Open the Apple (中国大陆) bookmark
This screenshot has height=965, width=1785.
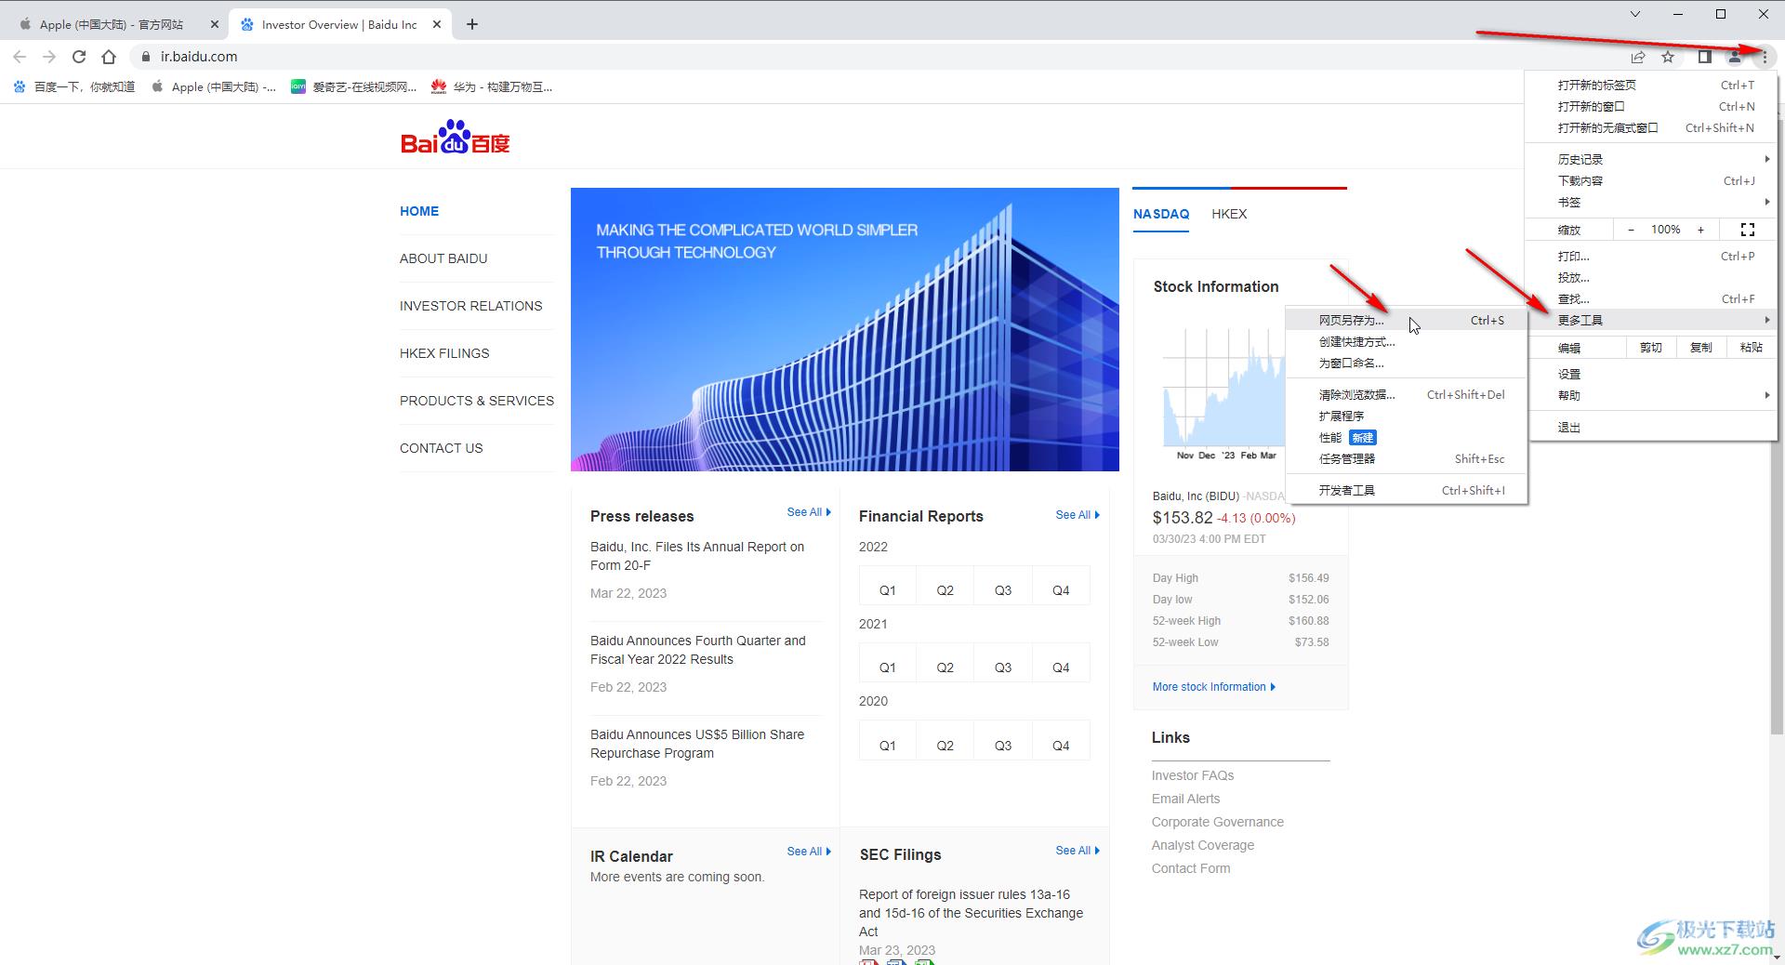coord(213,86)
